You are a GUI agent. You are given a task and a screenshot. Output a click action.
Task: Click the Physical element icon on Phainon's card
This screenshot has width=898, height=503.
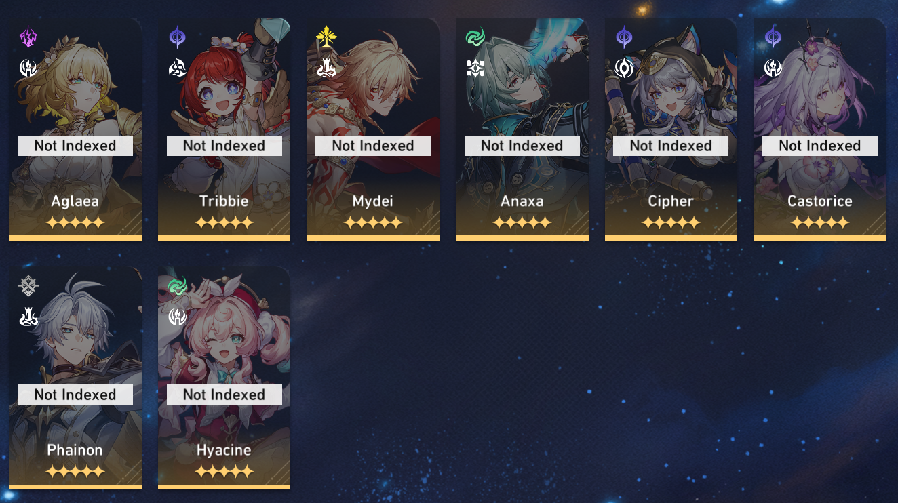28,286
